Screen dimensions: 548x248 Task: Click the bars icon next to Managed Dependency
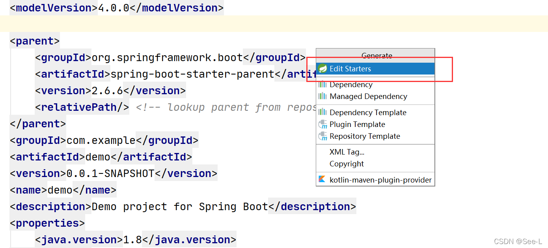point(323,96)
